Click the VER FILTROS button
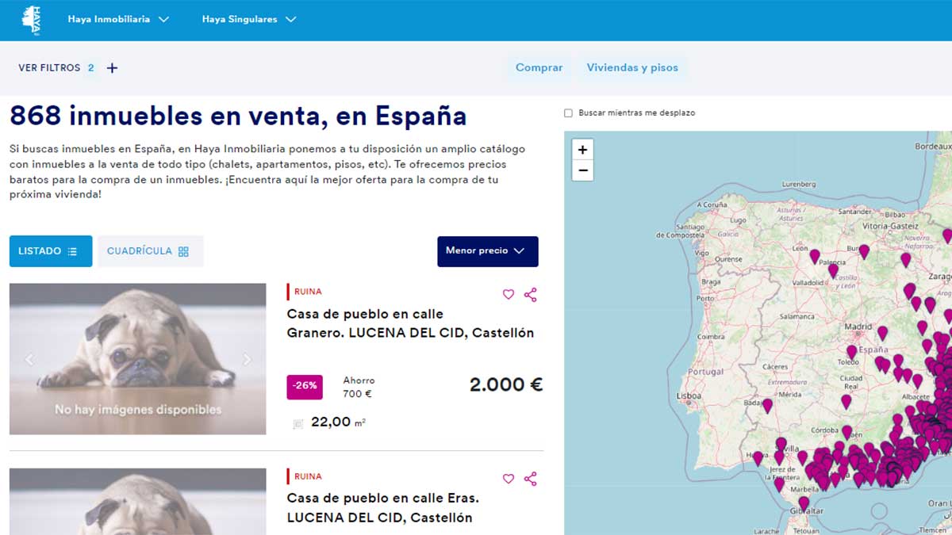The image size is (952, 535). pyautogui.click(x=49, y=68)
